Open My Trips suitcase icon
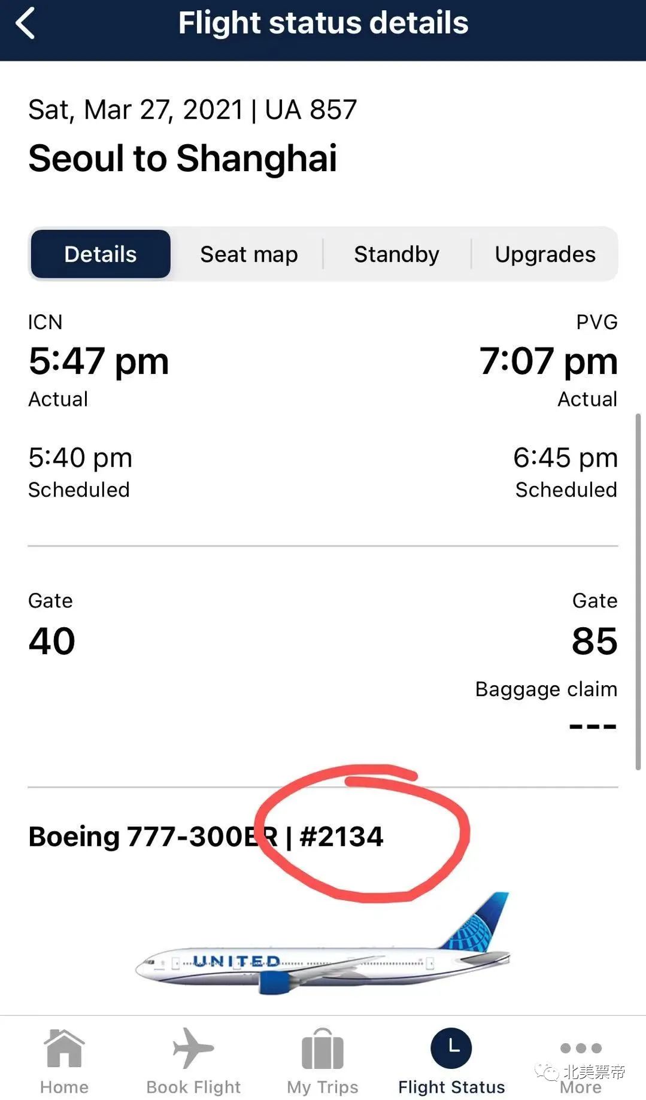The width and height of the screenshot is (646, 1100). click(x=322, y=1049)
